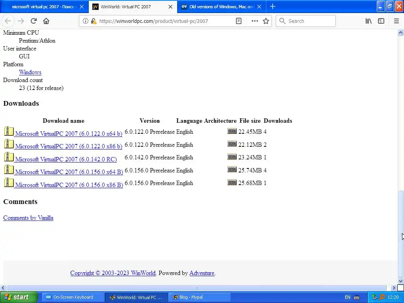Open Comments by Vanilla link
Viewport: 404px width, 303px height.
28,218
